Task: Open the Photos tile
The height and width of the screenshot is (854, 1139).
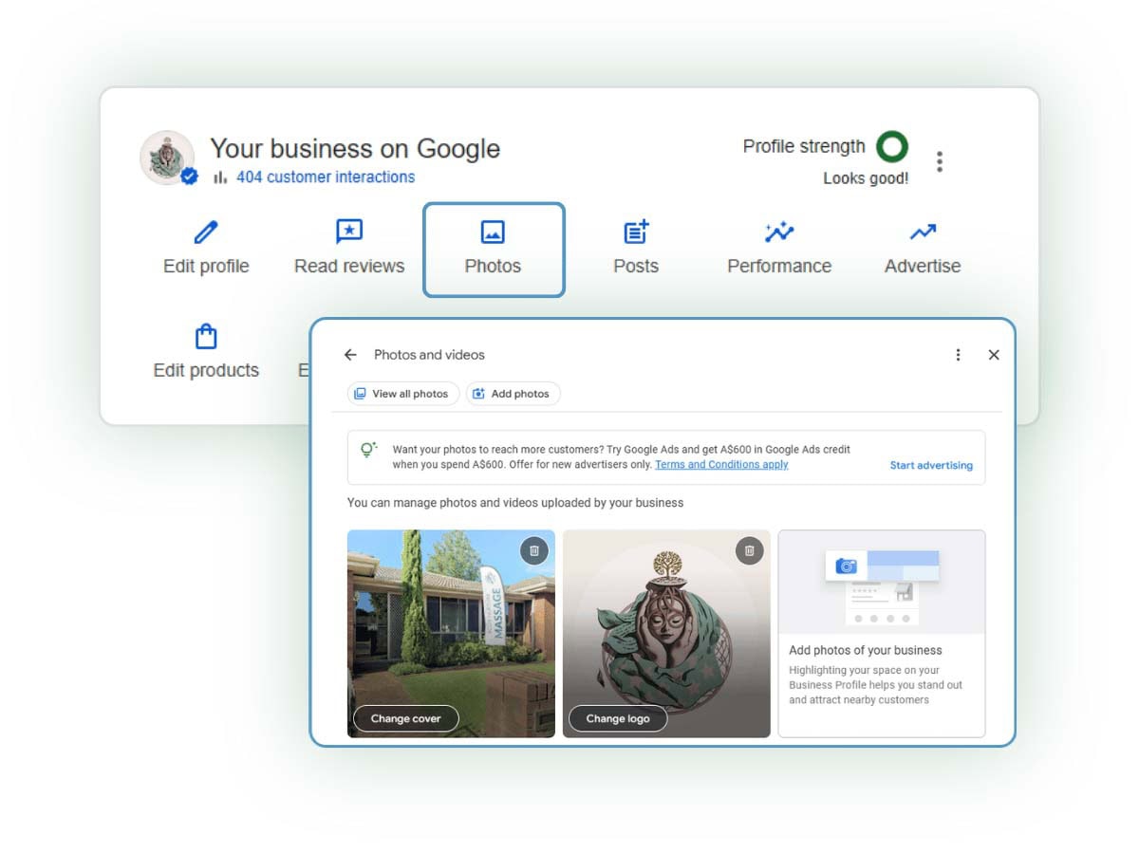Action: pos(494,250)
